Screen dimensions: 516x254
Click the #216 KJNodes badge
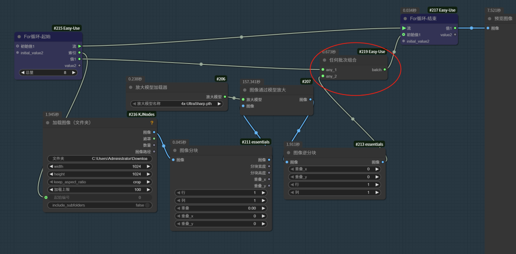141,114
